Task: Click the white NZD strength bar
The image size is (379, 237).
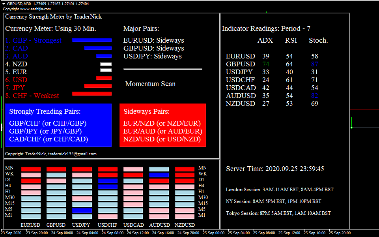Action: tap(106, 64)
